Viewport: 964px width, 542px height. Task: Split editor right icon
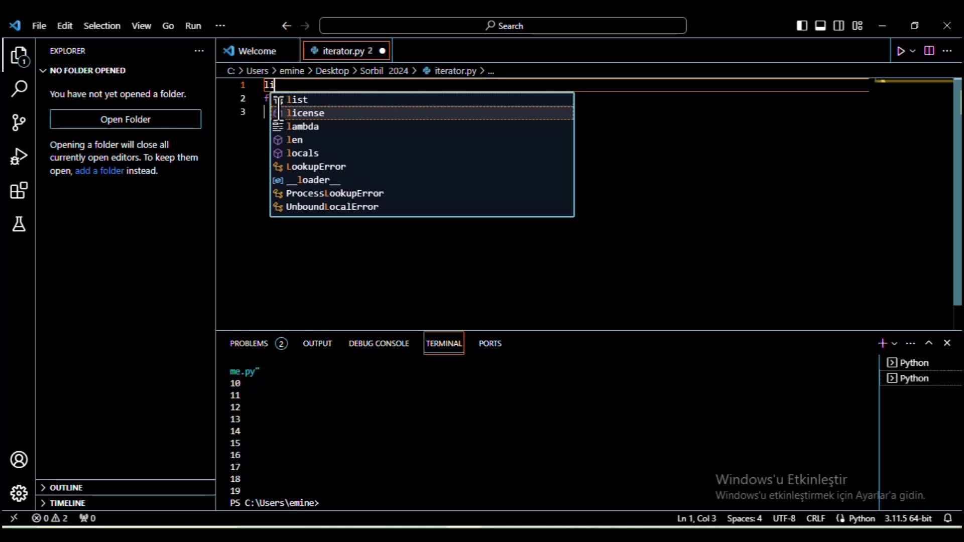pos(929,51)
